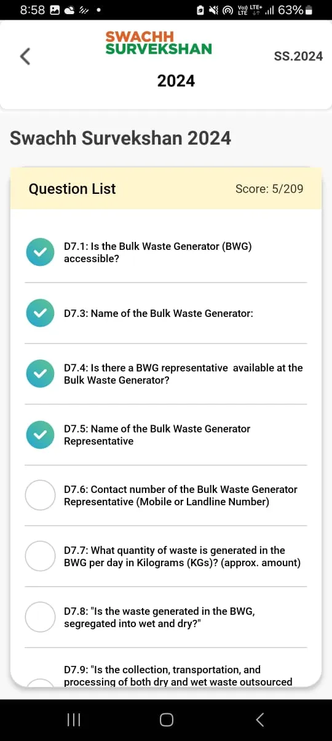332x741 pixels.
Task: Select the empty circle for D7.7
Action: pyautogui.click(x=41, y=556)
